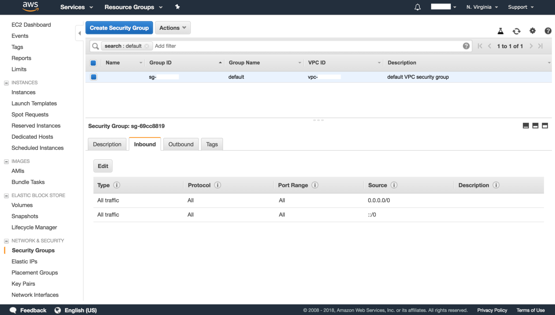Click the Feedback speech bubble icon
The height and width of the screenshot is (315, 555).
[13, 310]
